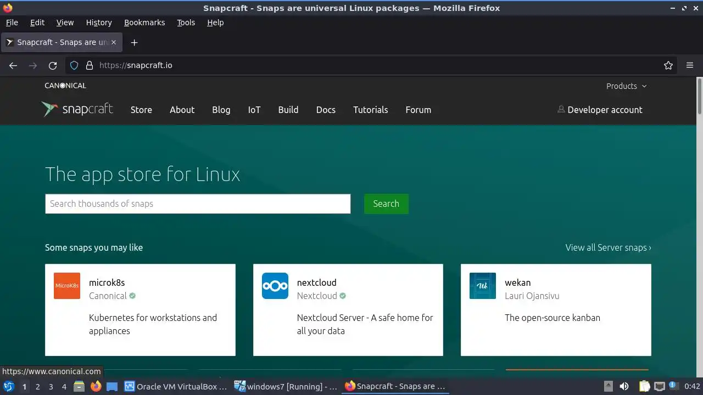The image size is (703, 395).
Task: Open the History menu
Action: (x=99, y=22)
